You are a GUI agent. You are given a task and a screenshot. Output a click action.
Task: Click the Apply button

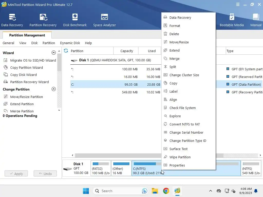pos(16,174)
